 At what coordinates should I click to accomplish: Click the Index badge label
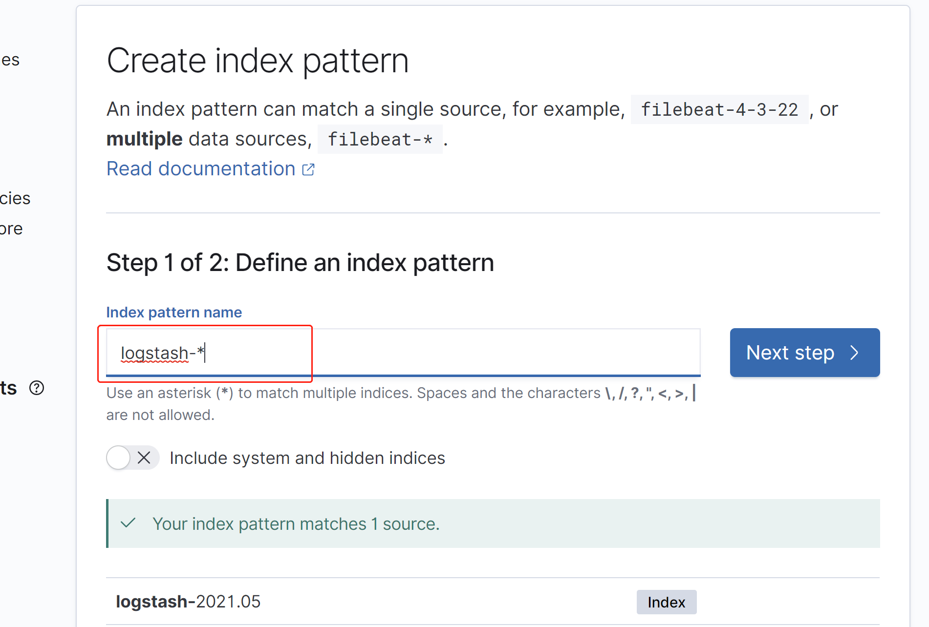click(667, 602)
